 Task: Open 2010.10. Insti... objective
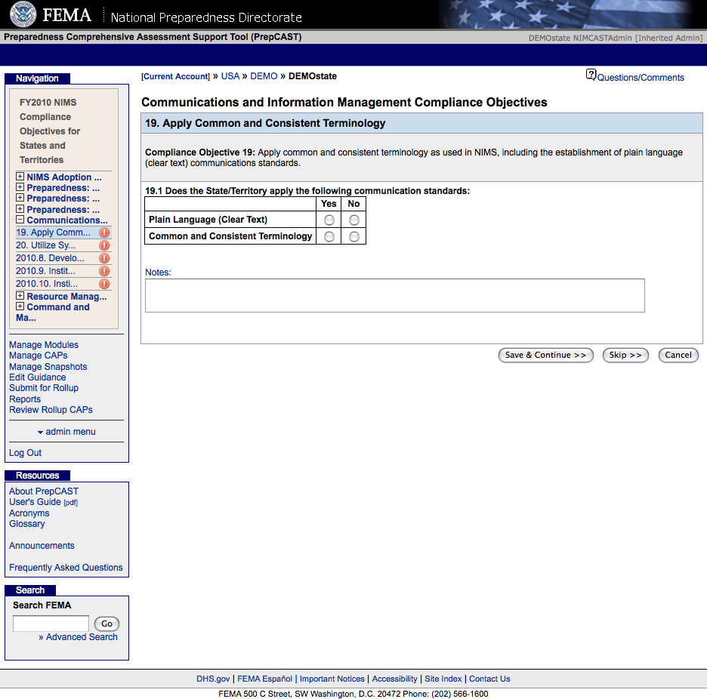pyautogui.click(x=46, y=284)
